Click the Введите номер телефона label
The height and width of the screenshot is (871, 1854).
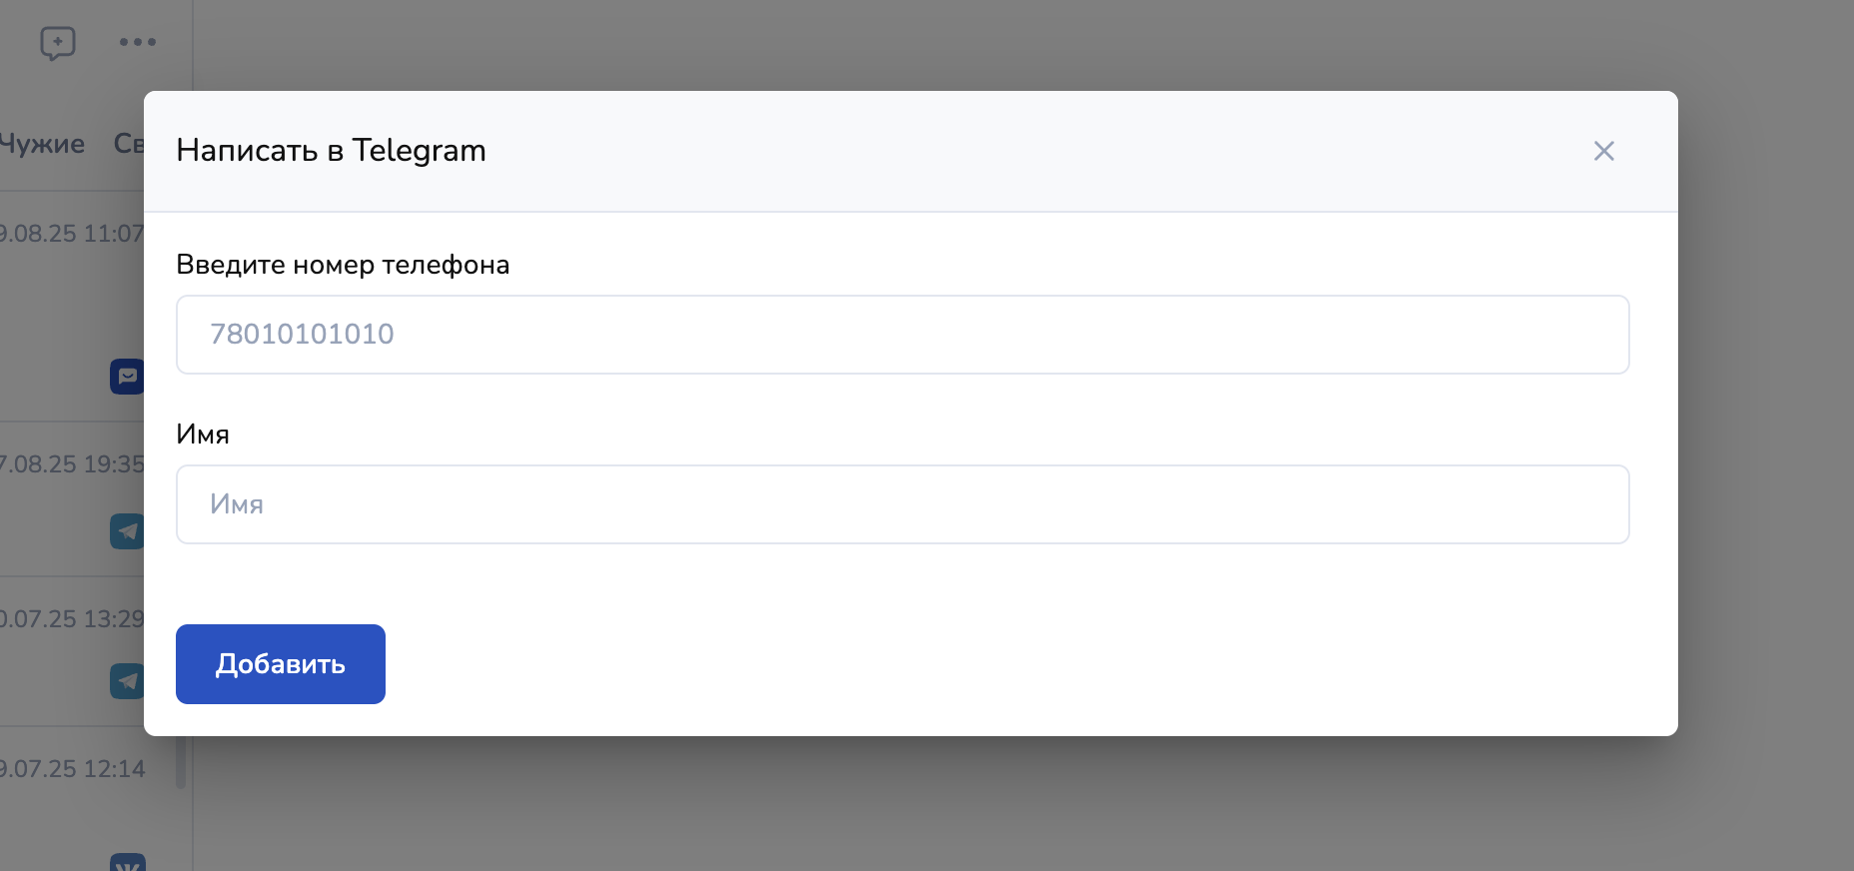343,265
